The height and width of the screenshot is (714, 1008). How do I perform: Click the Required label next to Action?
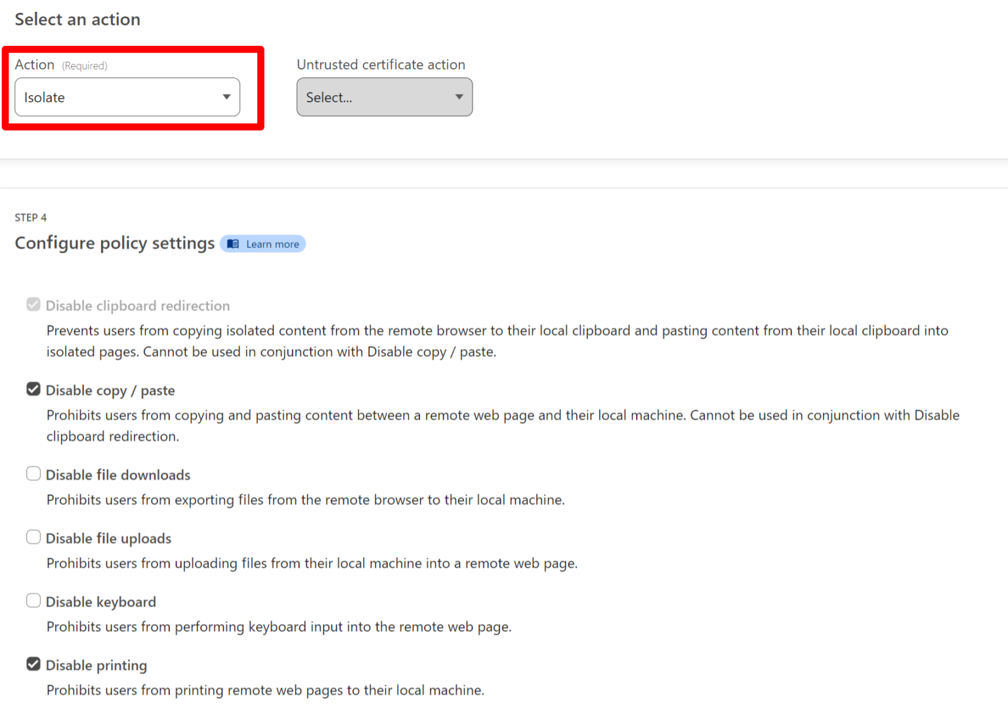coord(84,65)
